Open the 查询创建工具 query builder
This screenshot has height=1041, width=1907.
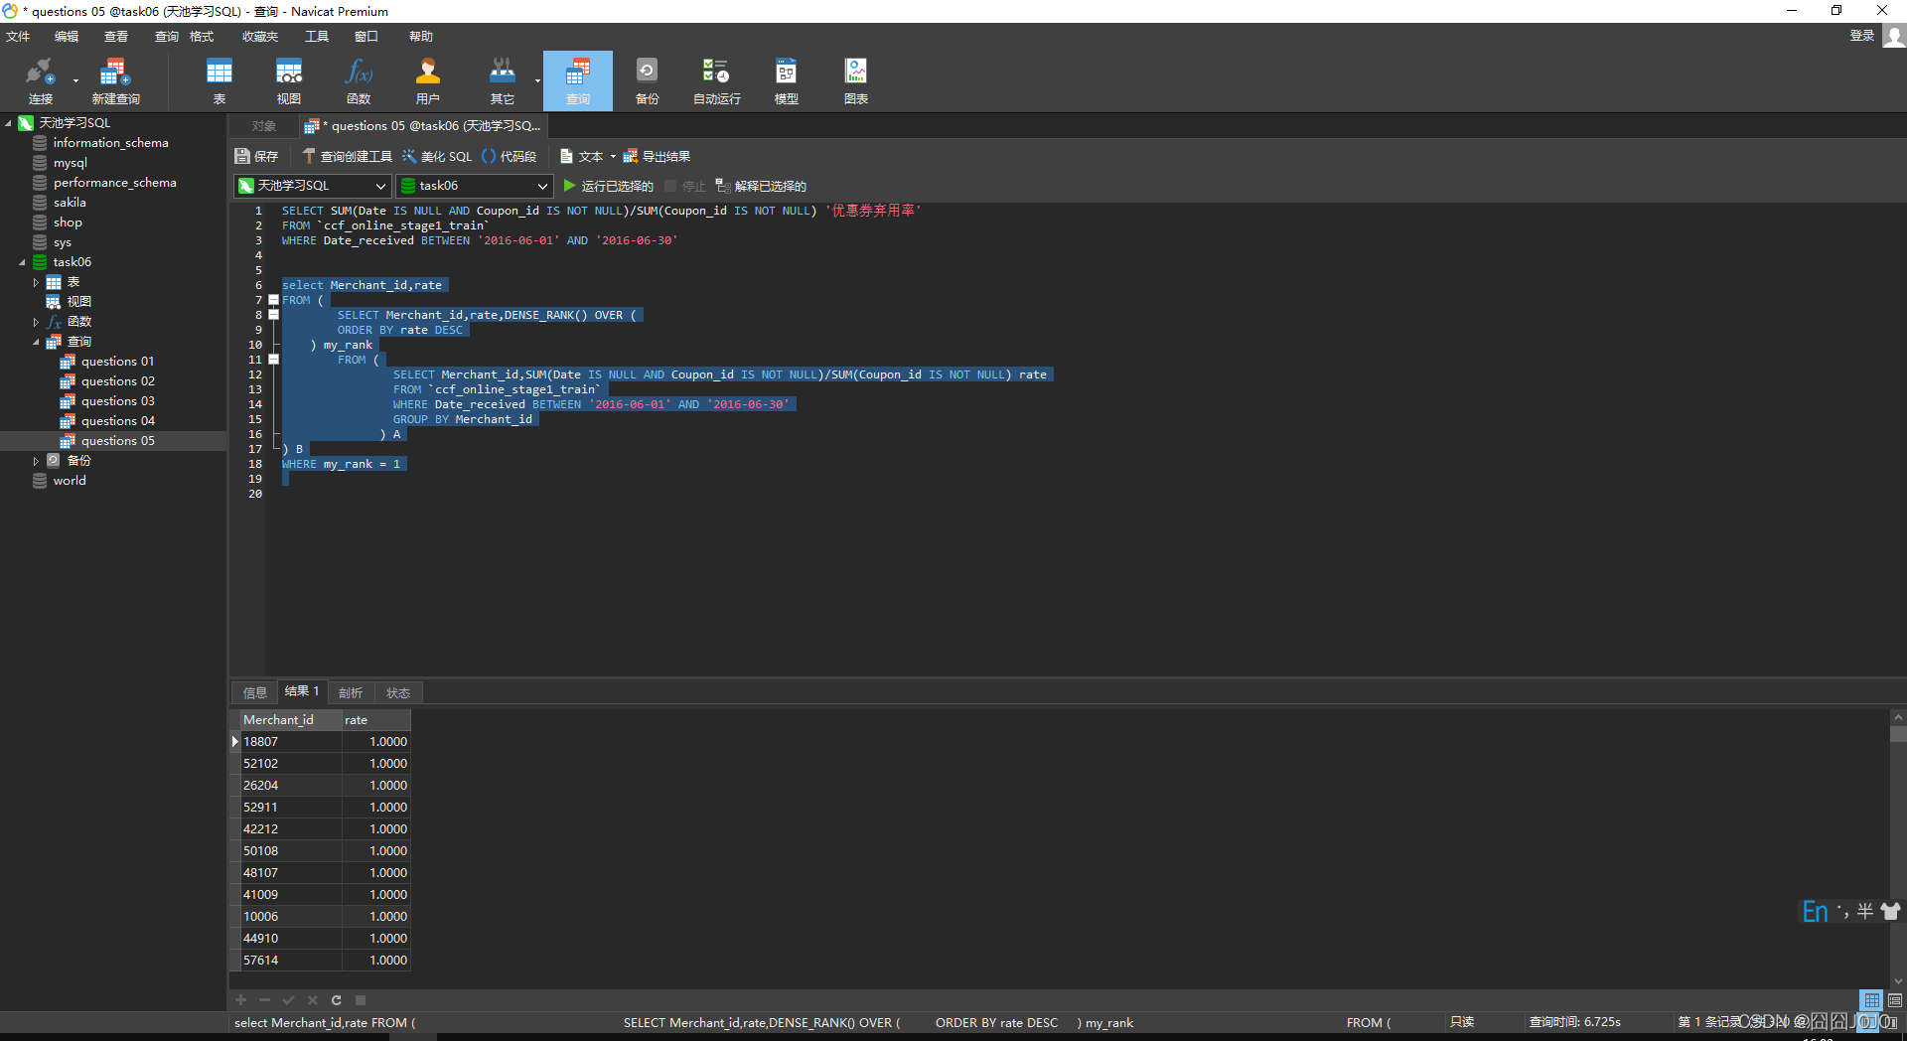(347, 156)
